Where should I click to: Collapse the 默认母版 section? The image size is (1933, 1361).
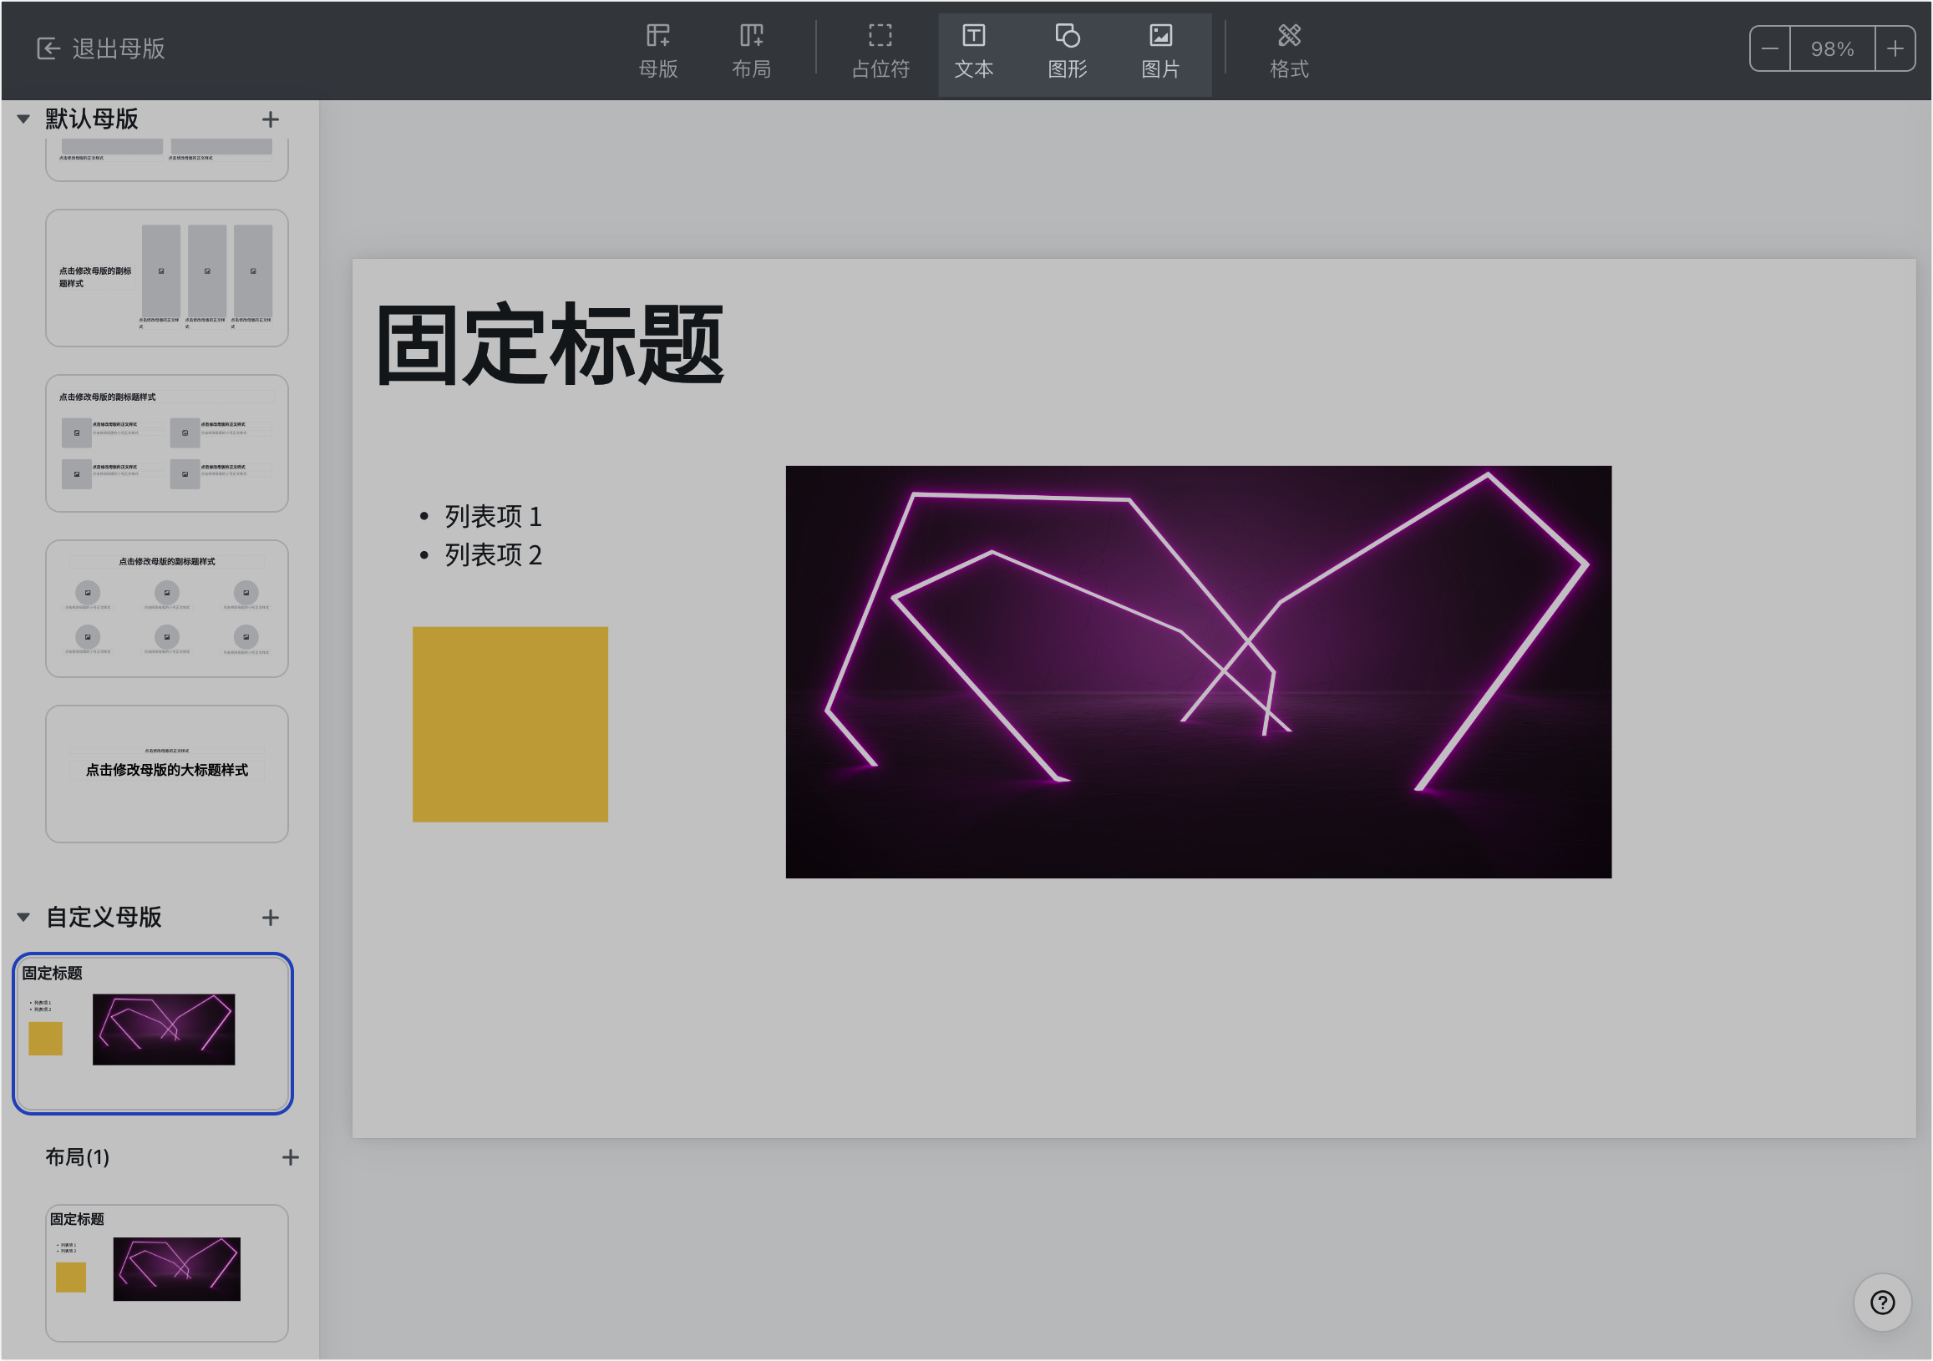click(23, 119)
